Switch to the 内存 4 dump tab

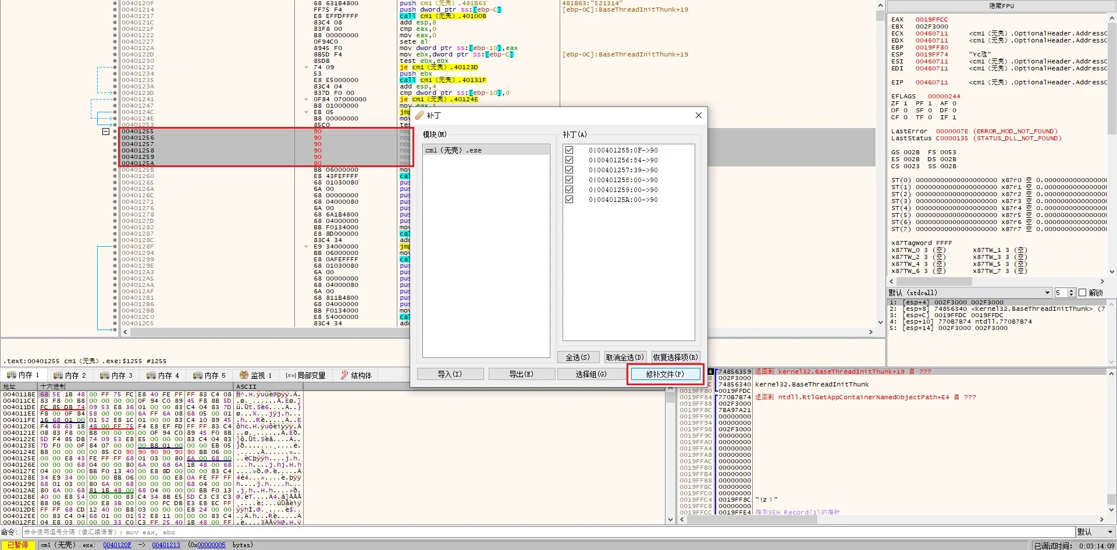[x=162, y=375]
